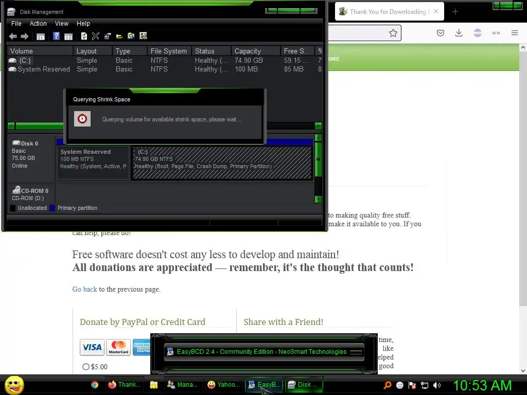Click the Back arrow in Disk Management toolbar

(13, 37)
